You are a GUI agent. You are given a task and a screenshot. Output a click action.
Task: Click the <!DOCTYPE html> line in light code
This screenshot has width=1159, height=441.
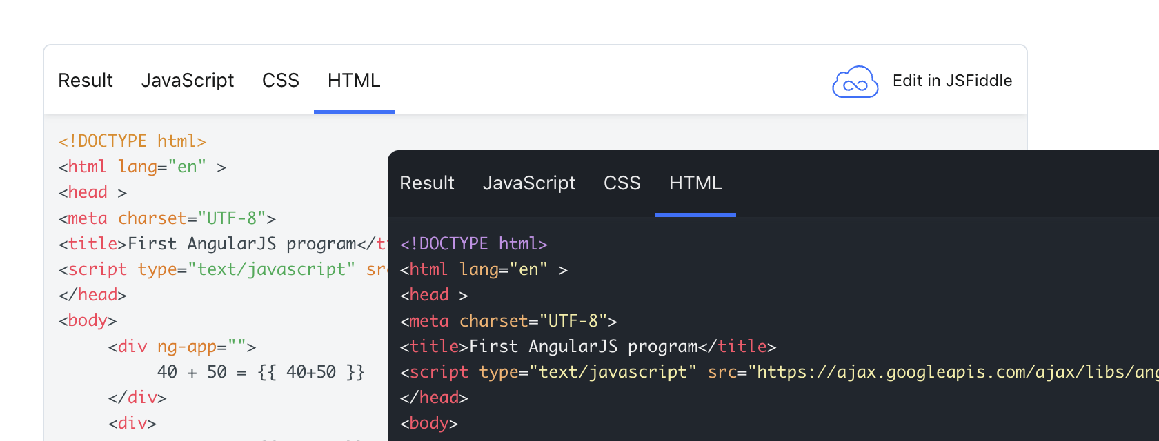pos(132,141)
